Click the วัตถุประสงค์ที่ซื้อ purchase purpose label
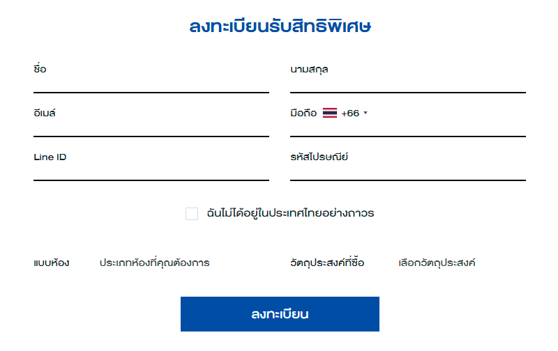 pos(327,263)
